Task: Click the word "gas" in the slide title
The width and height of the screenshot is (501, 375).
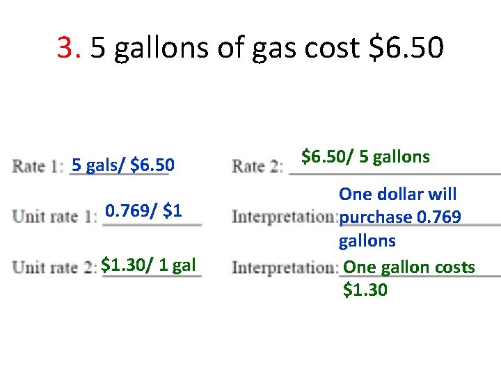Action: coord(255,48)
